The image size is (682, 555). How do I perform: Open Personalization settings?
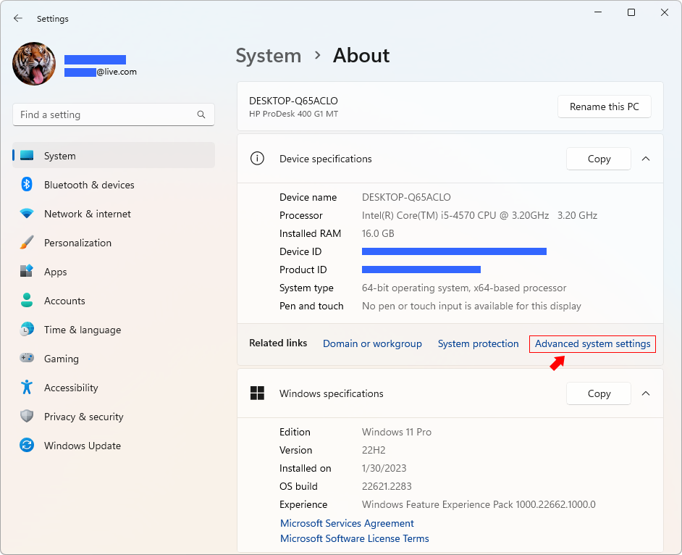(114, 243)
